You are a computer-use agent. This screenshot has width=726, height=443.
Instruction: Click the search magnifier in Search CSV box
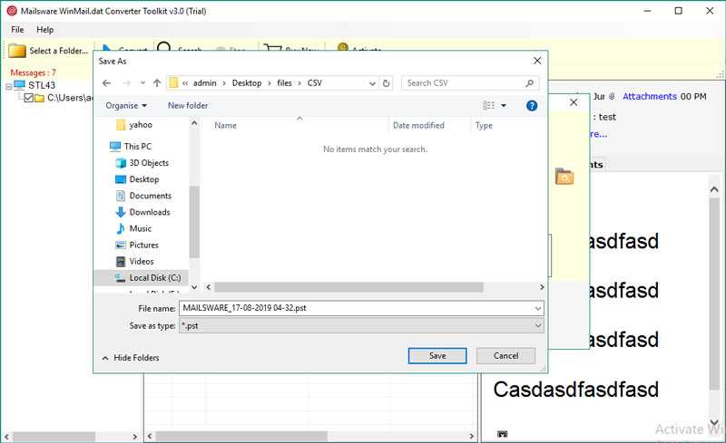click(530, 83)
